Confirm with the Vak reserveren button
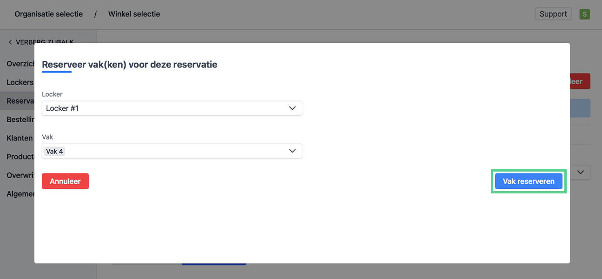The height and width of the screenshot is (279, 602). click(x=529, y=181)
